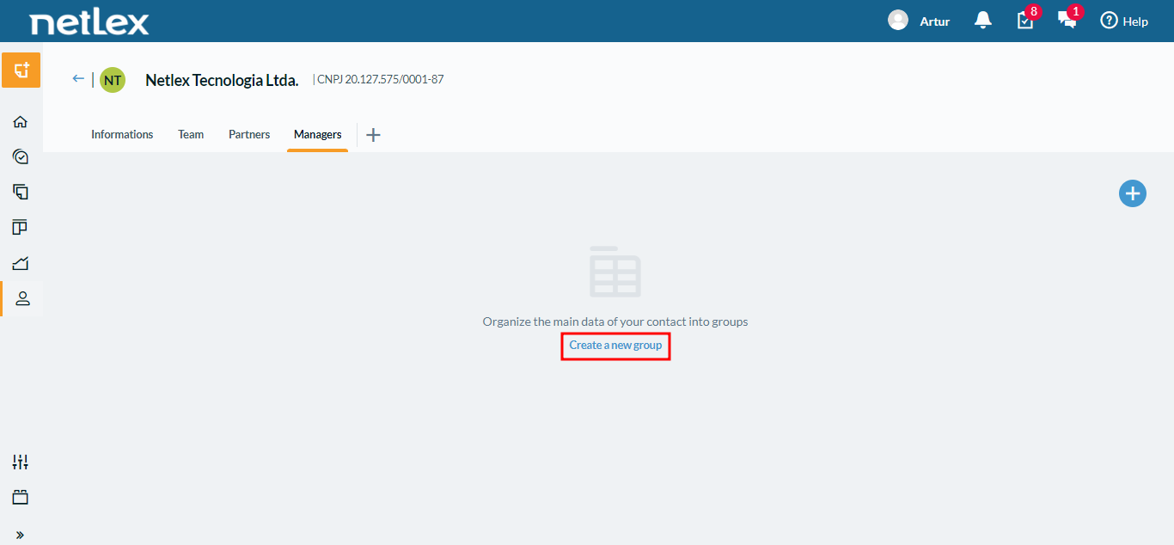Open the reports chart icon in sidebar

coord(21,263)
